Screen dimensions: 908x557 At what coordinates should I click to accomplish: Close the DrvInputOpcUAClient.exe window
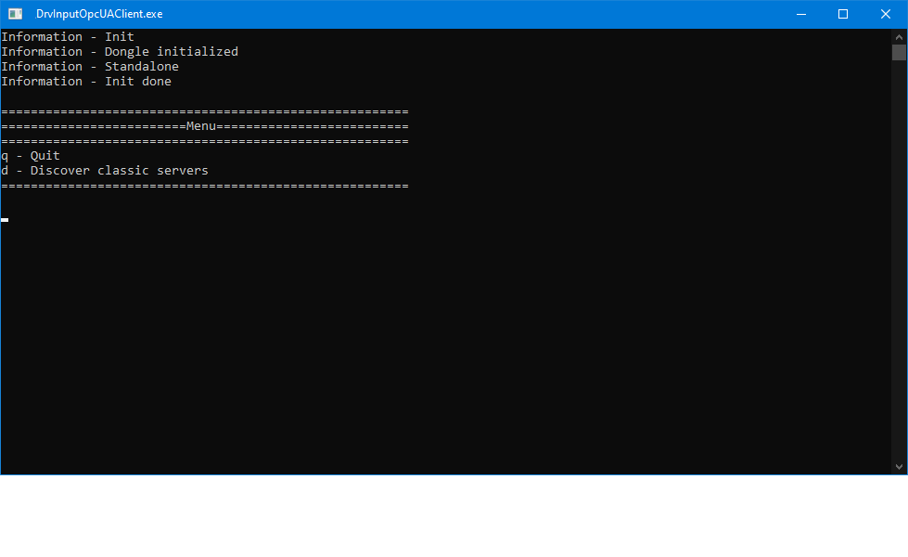pyautogui.click(x=886, y=14)
